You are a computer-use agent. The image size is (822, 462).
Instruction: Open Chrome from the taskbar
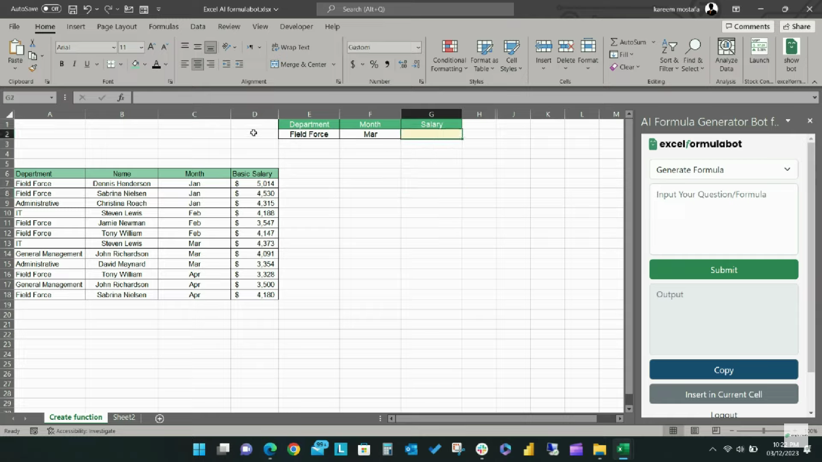293,449
